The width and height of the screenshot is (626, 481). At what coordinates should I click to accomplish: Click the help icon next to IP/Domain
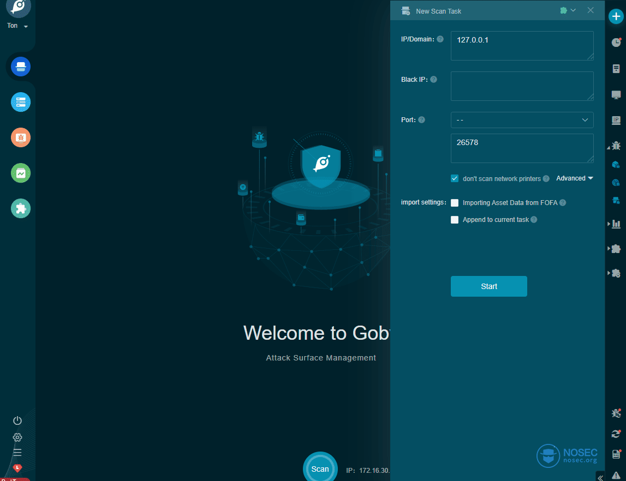click(440, 39)
